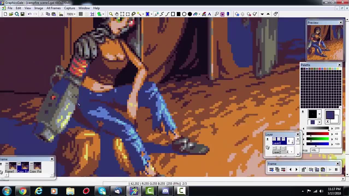Image resolution: width=349 pixels, height=196 pixels.
Task: Paste with the clipboard icon
Action: (54, 14)
